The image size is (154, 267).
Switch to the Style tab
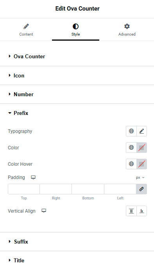pos(75,30)
